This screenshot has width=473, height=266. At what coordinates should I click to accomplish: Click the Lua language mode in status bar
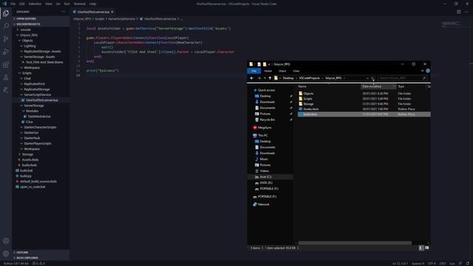tap(452, 263)
